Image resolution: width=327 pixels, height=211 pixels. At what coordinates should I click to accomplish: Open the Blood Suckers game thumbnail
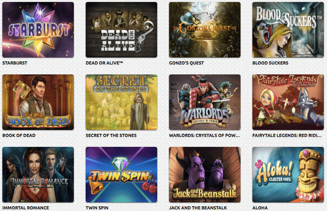pyautogui.click(x=288, y=30)
